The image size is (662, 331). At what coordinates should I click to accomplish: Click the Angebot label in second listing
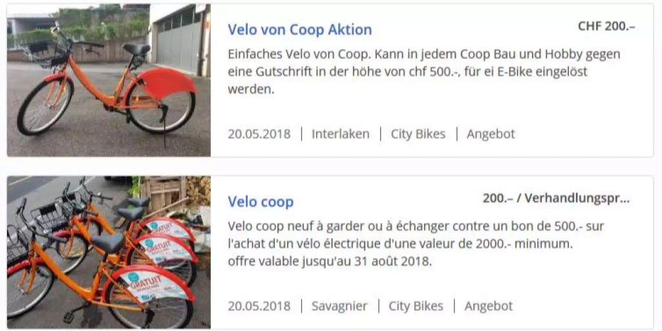[x=489, y=306]
